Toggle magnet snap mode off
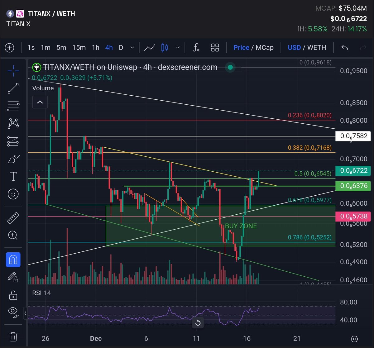The image size is (374, 348). (13, 260)
